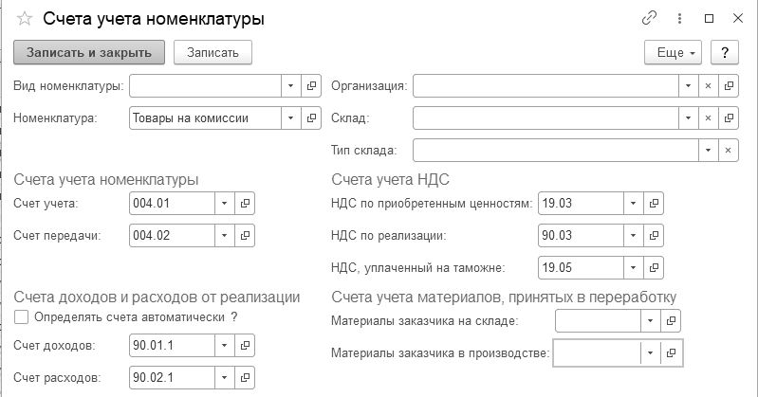Clear the Тип склада field
The width and height of the screenshot is (758, 397).
point(729,150)
